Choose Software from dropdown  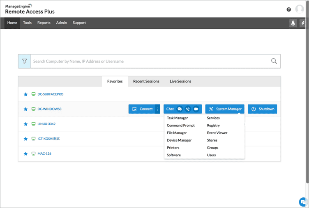click(174, 155)
